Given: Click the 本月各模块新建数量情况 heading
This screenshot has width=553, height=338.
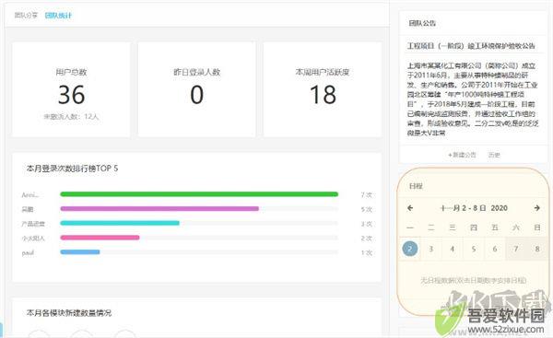Looking at the screenshot, I should (69, 312).
